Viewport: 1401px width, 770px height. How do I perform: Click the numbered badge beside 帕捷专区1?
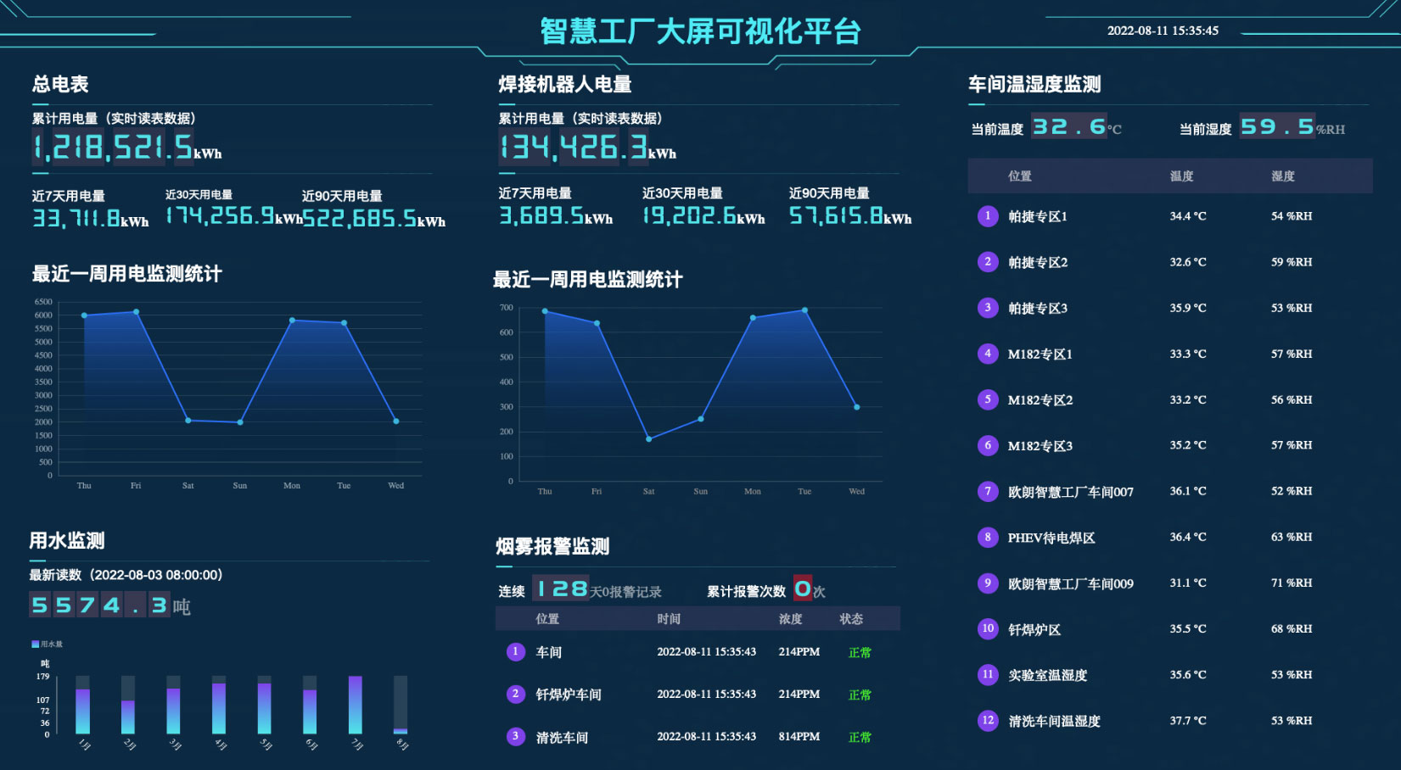988,216
